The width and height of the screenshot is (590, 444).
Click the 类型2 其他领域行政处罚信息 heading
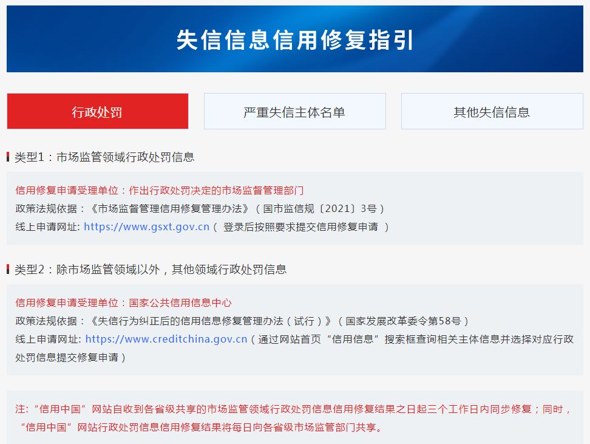point(151,269)
